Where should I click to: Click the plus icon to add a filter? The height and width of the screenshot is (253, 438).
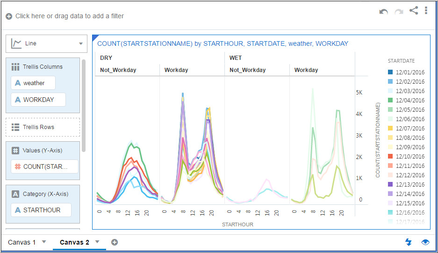[x=9, y=16]
